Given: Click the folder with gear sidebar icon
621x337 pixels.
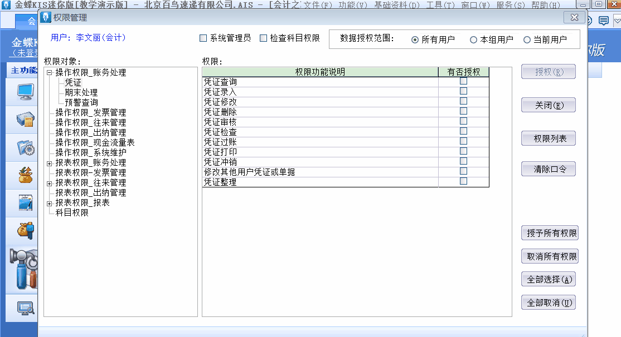Looking at the screenshot, I should (x=25, y=147).
